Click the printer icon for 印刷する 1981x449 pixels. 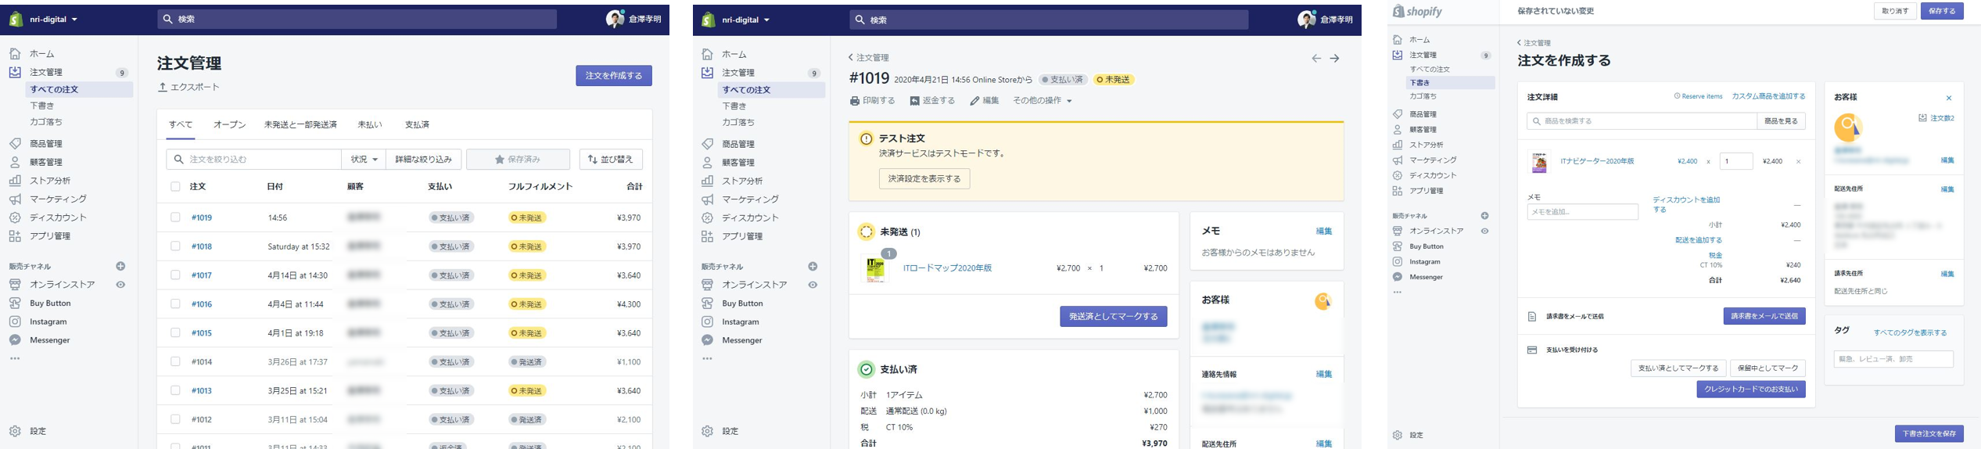[x=855, y=101]
